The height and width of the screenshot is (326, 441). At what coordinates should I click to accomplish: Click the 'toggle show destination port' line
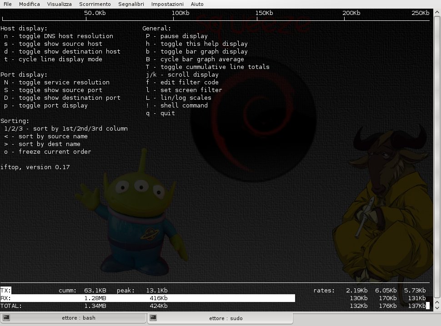[62, 97]
